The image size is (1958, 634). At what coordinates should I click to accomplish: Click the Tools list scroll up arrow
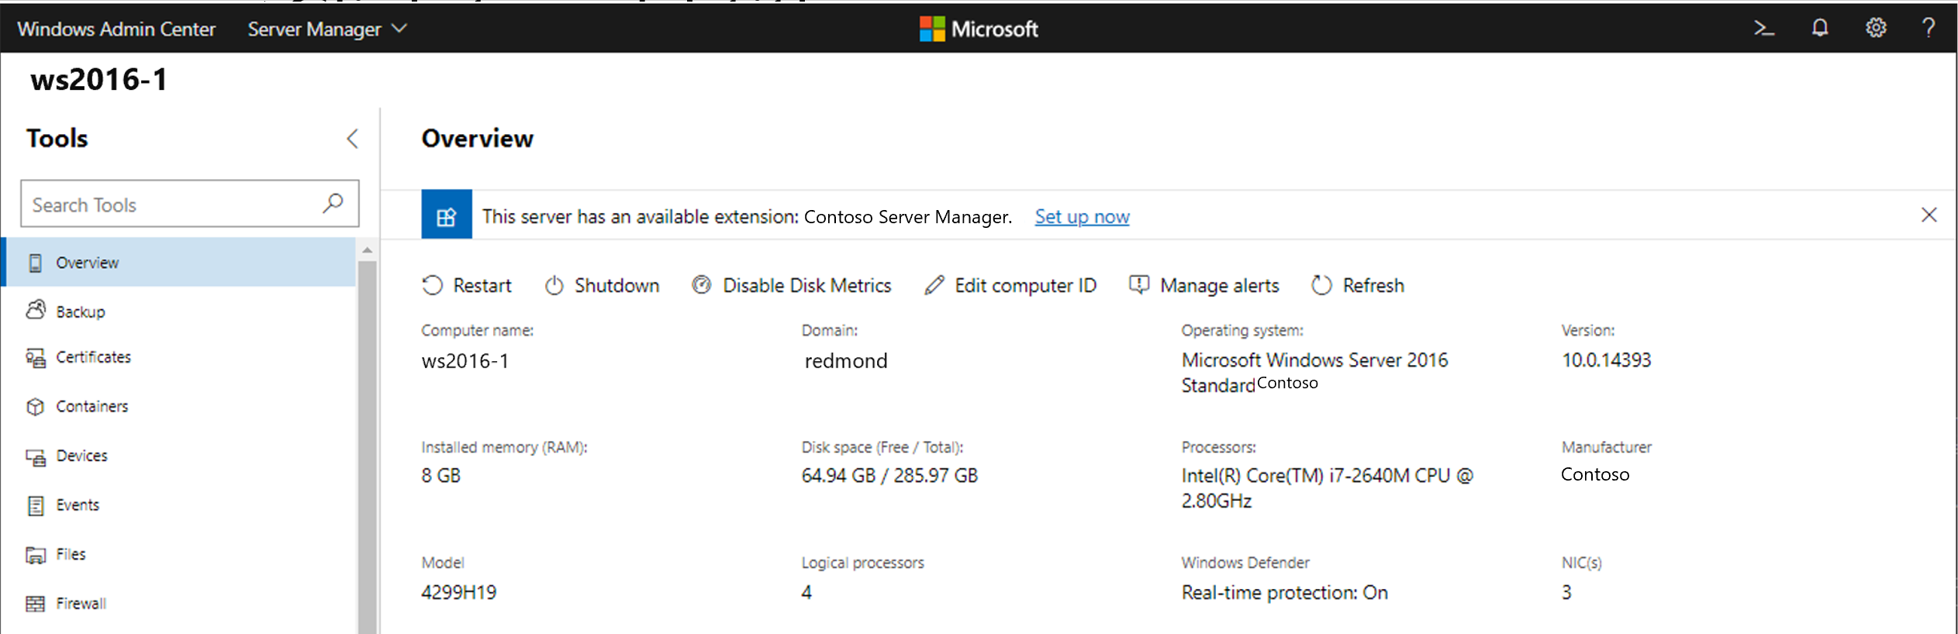coord(368,250)
